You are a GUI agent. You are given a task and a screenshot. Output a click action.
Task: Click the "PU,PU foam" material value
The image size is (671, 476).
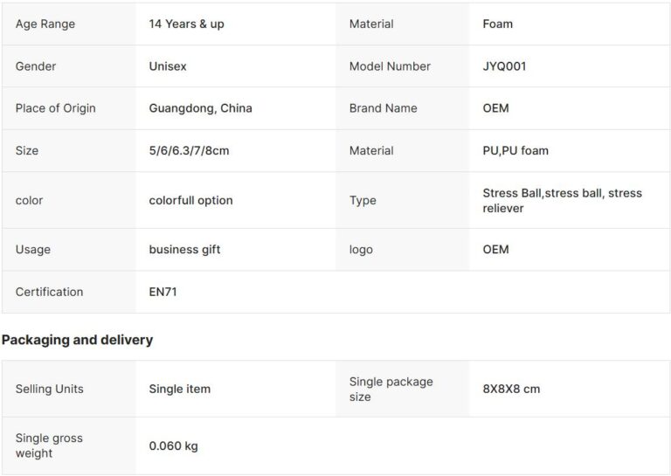coord(515,150)
